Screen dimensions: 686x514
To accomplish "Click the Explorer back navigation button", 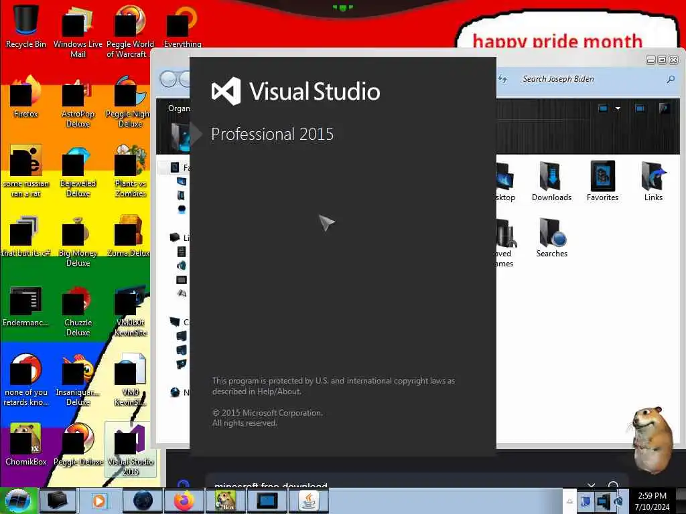I will pyautogui.click(x=168, y=79).
